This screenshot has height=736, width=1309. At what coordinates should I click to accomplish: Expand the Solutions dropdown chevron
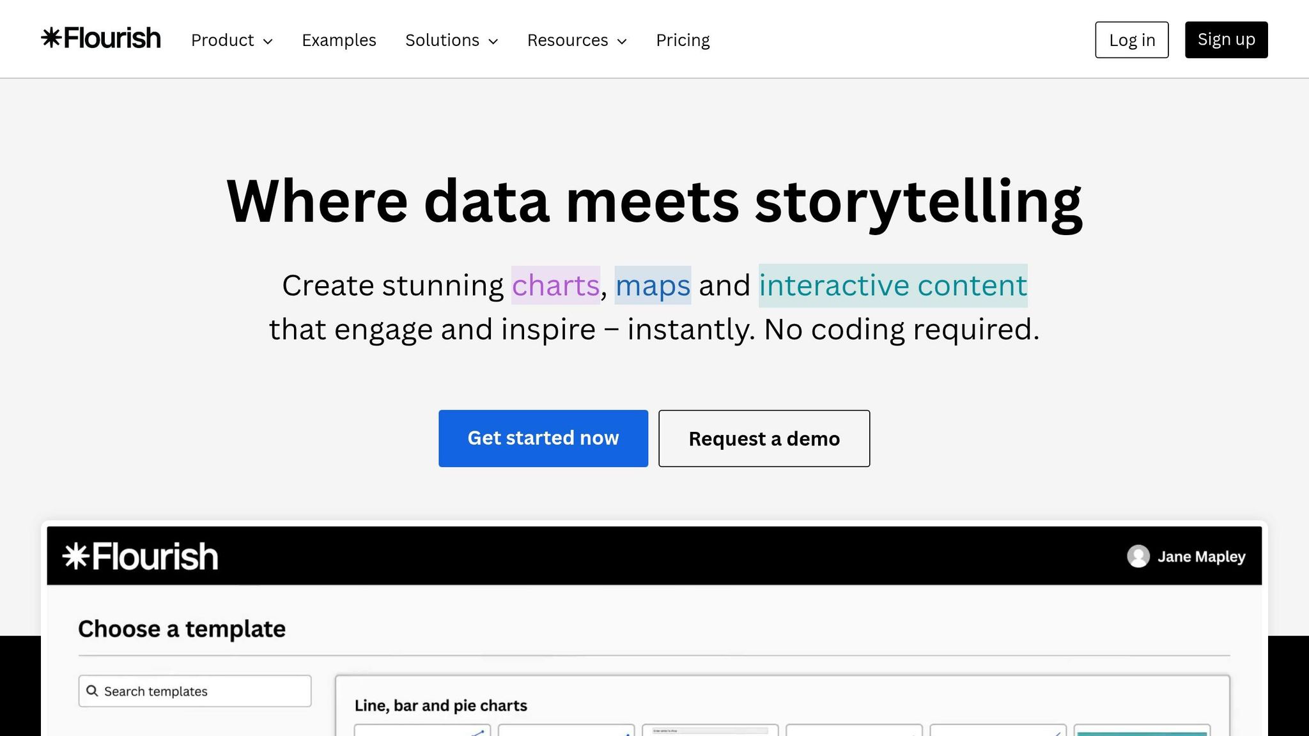493,42
